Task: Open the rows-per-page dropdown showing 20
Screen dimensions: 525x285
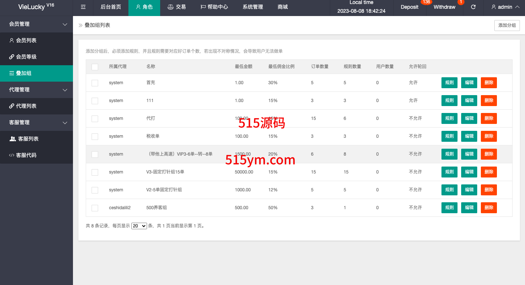Action: pyautogui.click(x=139, y=226)
